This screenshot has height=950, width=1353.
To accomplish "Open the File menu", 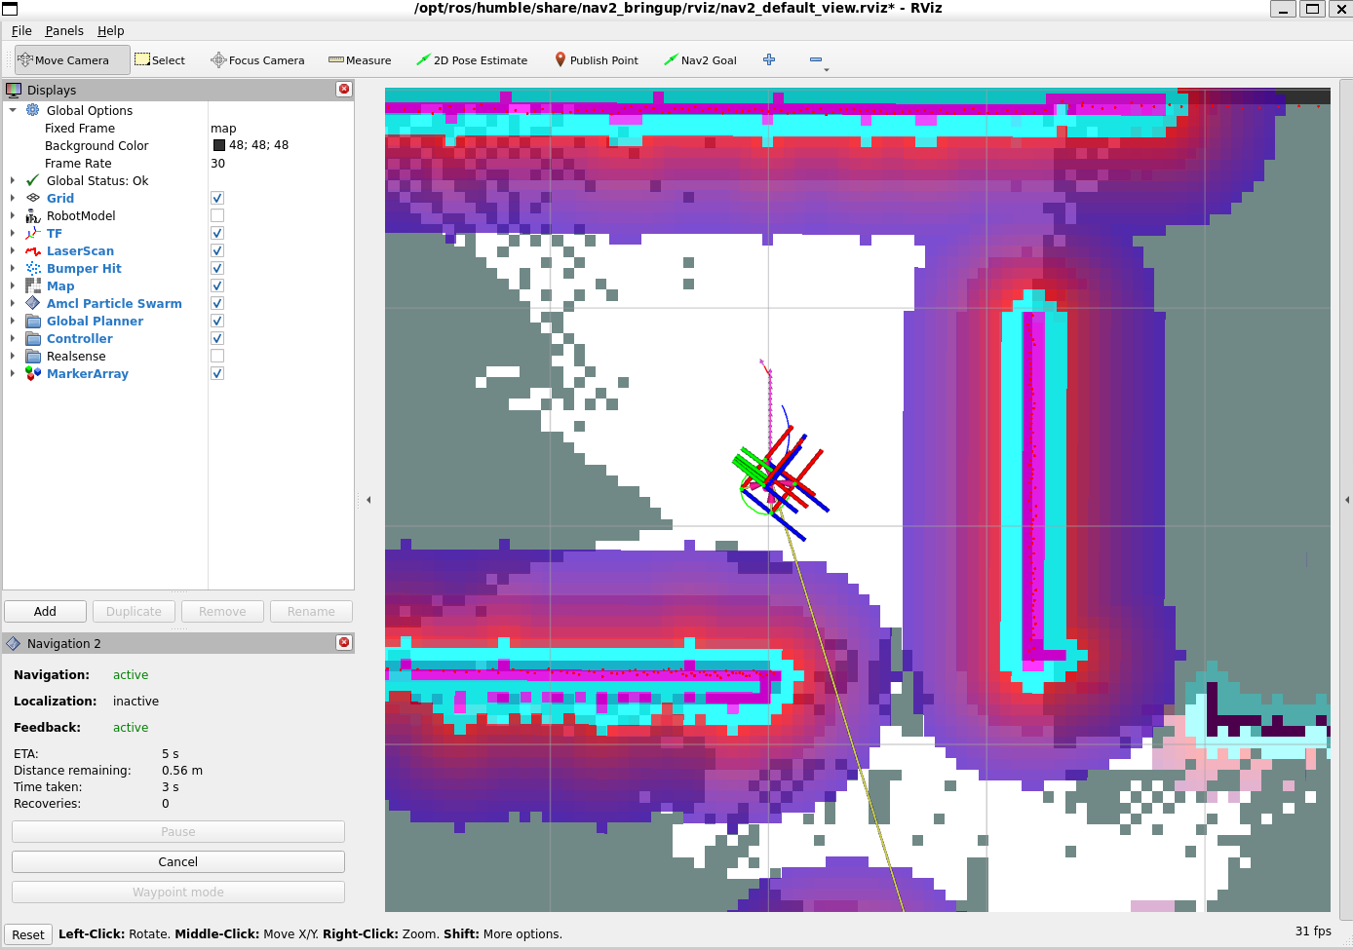I will coord(21,30).
